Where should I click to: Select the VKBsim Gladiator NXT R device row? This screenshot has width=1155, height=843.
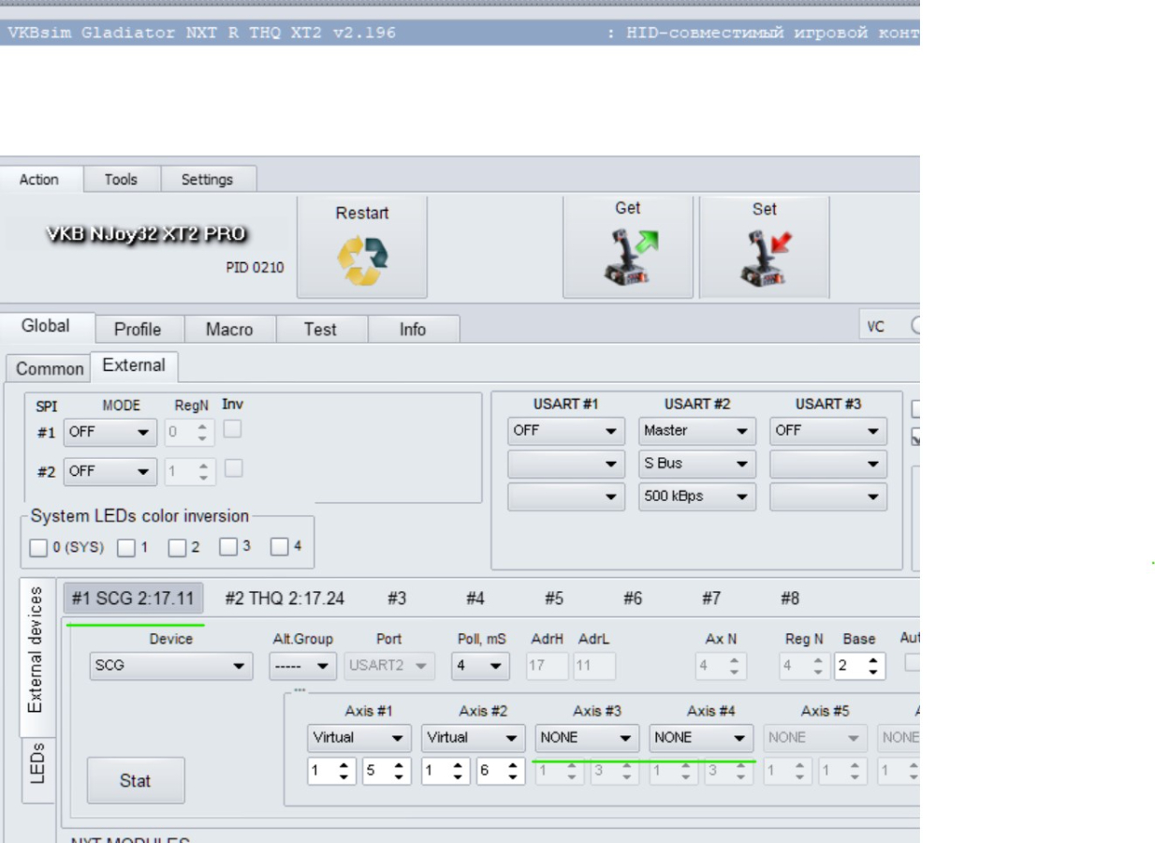pyautogui.click(x=460, y=34)
